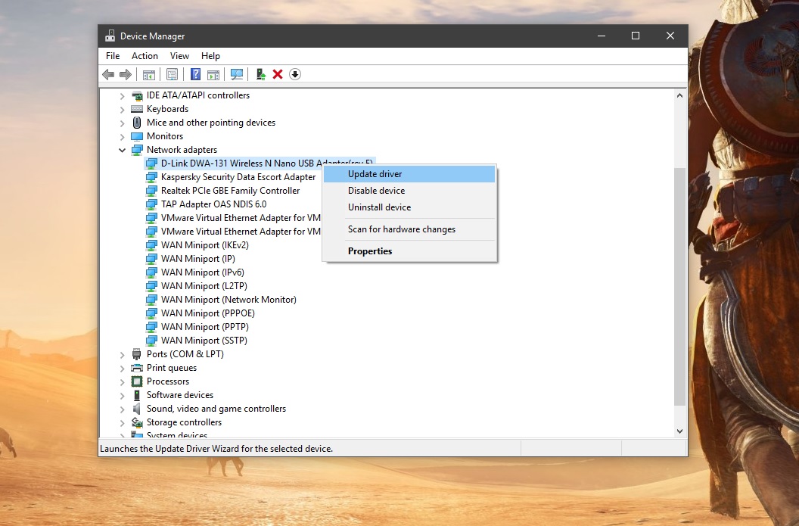Screen dimensions: 799x526
Task: Expand the Software devices node
Action: click(x=122, y=395)
